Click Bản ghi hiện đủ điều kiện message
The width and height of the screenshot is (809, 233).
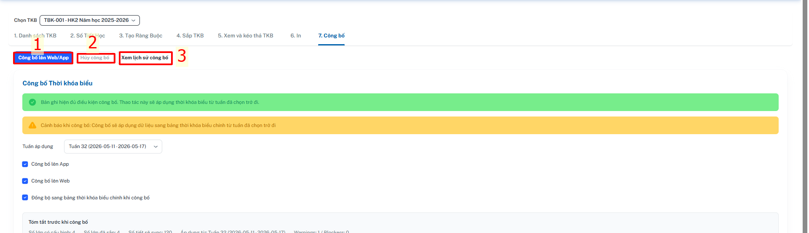pos(150,102)
